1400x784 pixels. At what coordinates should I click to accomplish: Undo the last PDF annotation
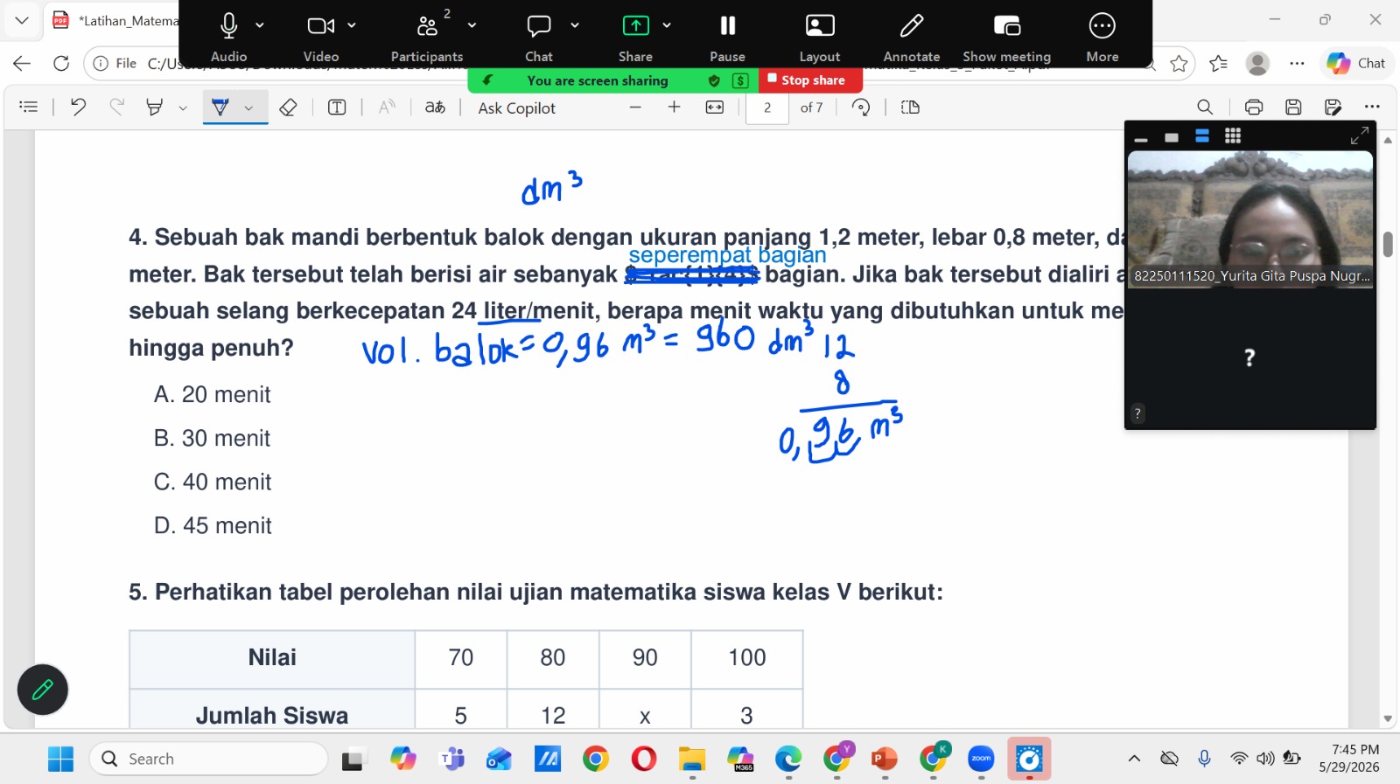(x=78, y=108)
